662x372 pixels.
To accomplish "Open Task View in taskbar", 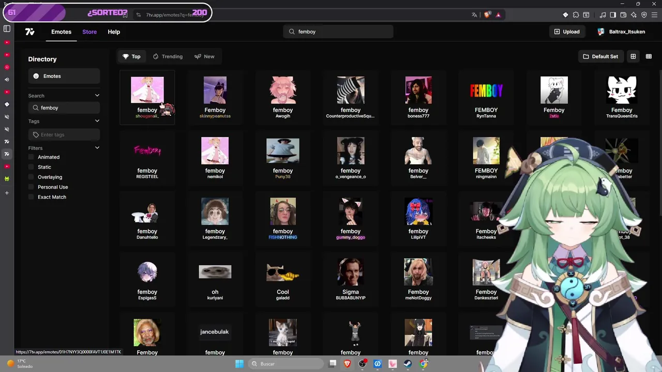I will click(x=333, y=364).
